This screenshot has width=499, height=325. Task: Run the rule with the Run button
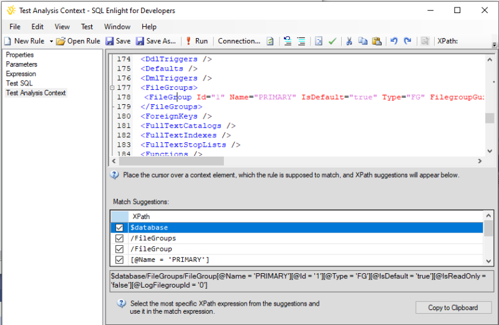(x=196, y=41)
